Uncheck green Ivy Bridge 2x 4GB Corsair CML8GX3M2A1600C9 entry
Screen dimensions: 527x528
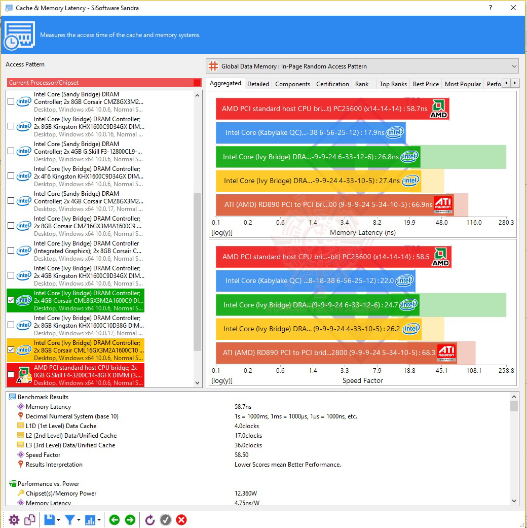click(x=11, y=300)
